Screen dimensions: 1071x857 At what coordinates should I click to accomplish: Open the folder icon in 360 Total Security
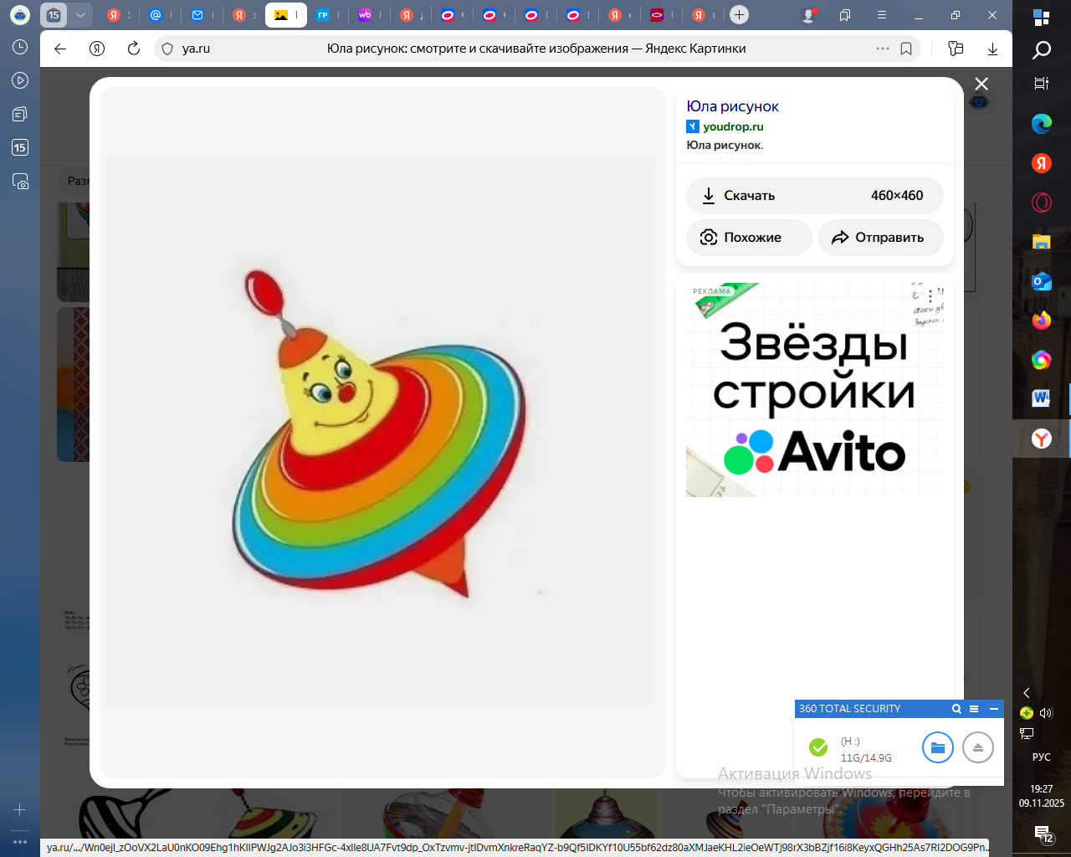point(937,747)
